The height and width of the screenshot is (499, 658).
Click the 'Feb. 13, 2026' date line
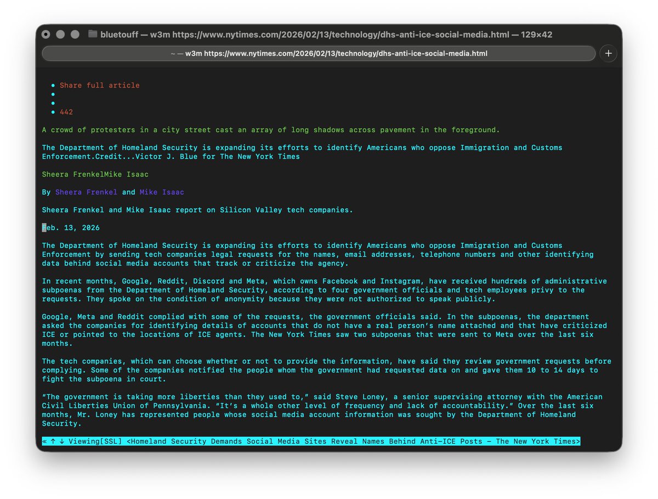(71, 228)
